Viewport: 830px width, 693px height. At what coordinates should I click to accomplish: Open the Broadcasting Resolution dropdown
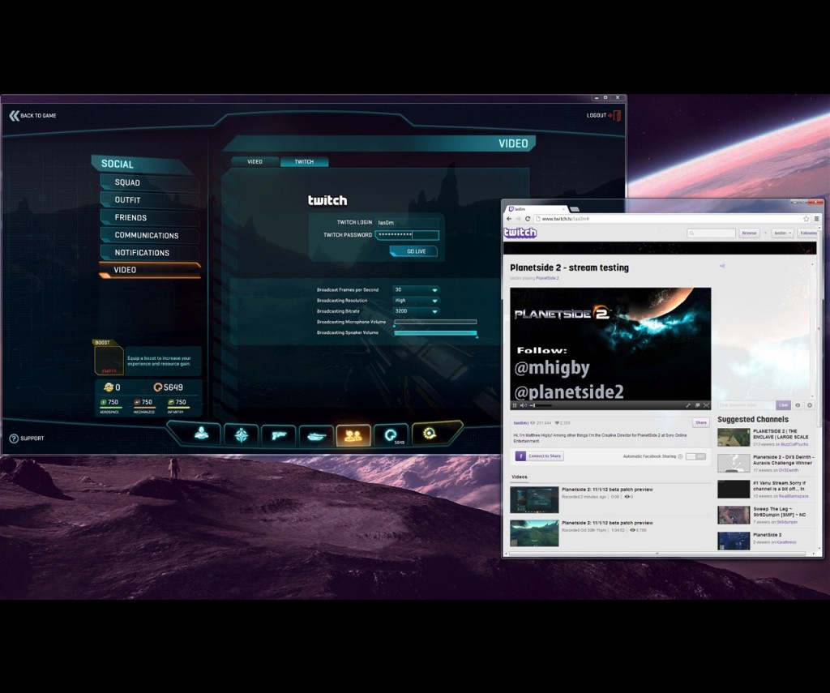(416, 301)
